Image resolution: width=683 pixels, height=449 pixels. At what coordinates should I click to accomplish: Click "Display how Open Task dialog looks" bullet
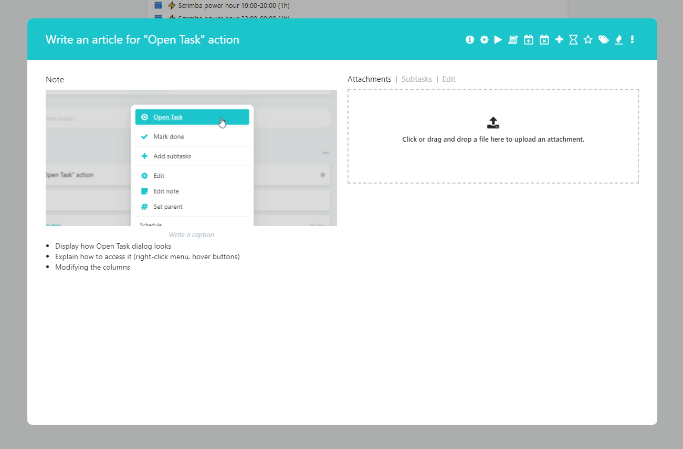113,246
